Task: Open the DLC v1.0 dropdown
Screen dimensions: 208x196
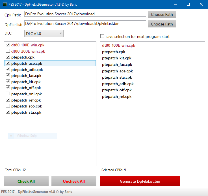Action: (44, 34)
